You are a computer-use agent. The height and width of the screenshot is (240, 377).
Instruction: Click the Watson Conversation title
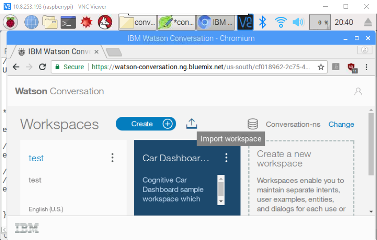click(x=59, y=91)
